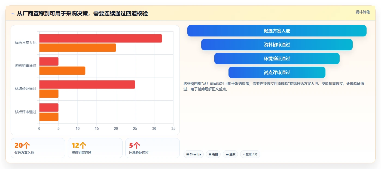The image size is (381, 169).
Task: Open the 20个 候选方案入池 stat card
Action: pyautogui.click(x=38, y=148)
